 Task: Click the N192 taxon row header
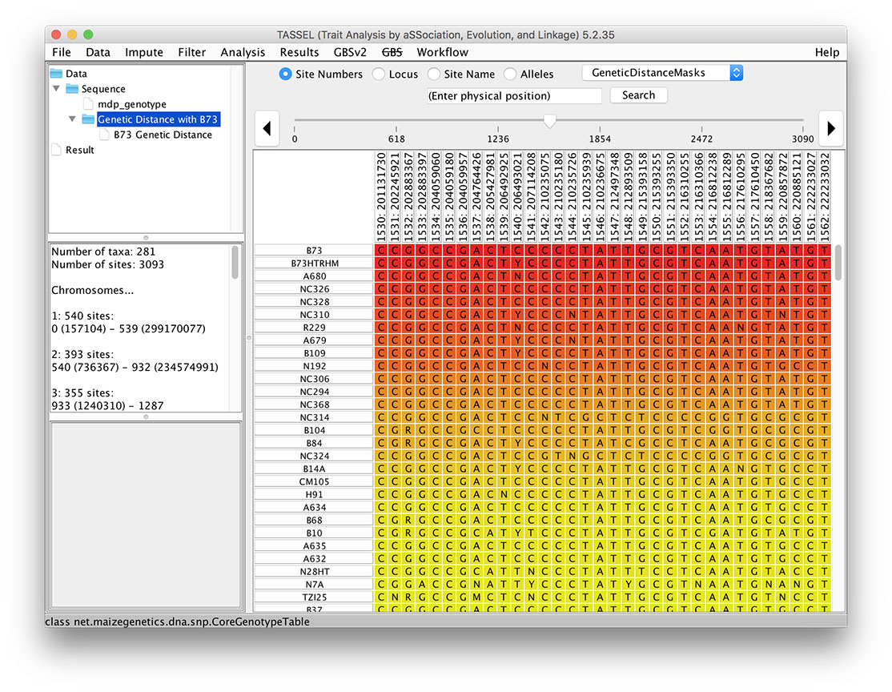click(x=314, y=366)
